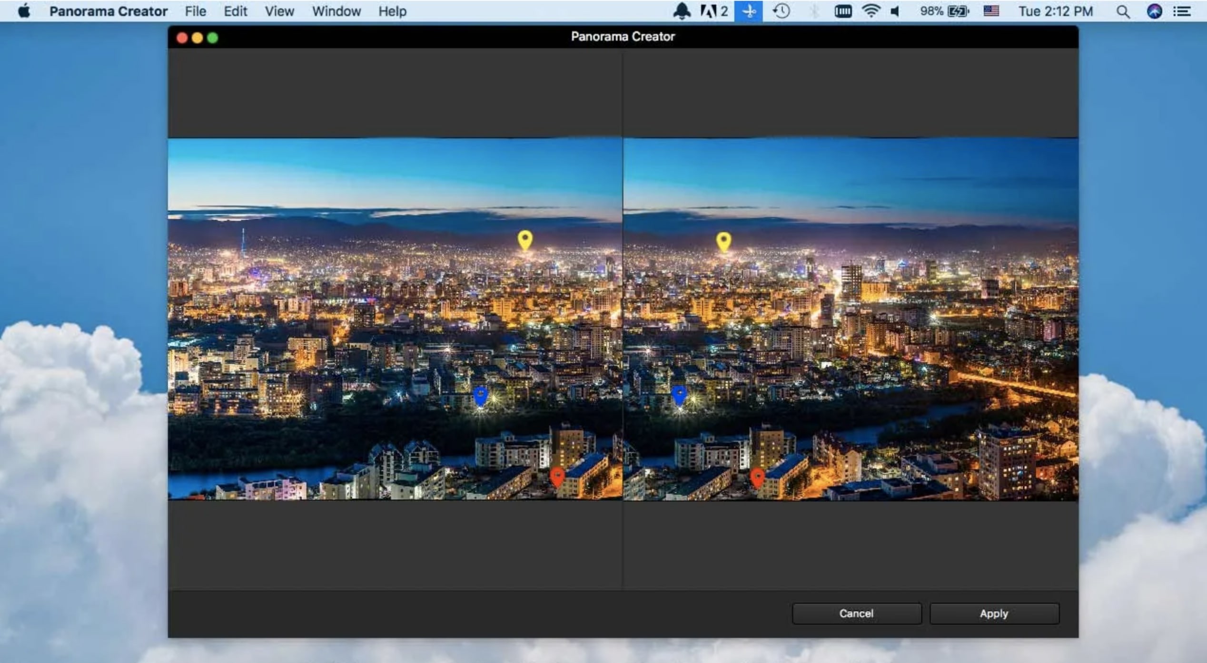Open the Notification Center list icon
Viewport: 1207px width, 663px height.
coord(1182,11)
